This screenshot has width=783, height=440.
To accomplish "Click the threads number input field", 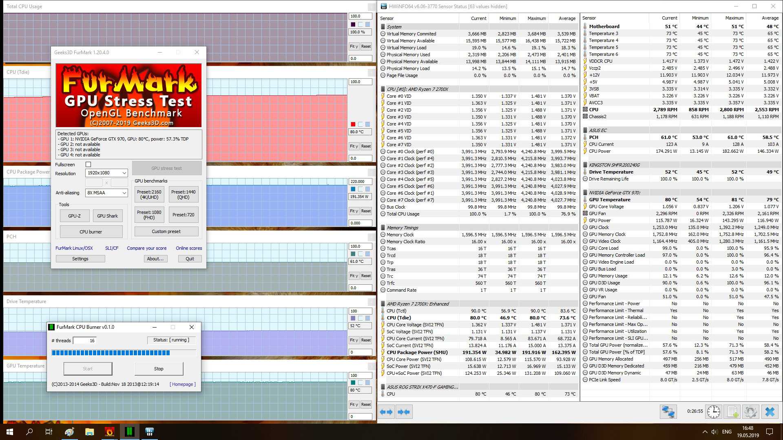I will coord(84,341).
